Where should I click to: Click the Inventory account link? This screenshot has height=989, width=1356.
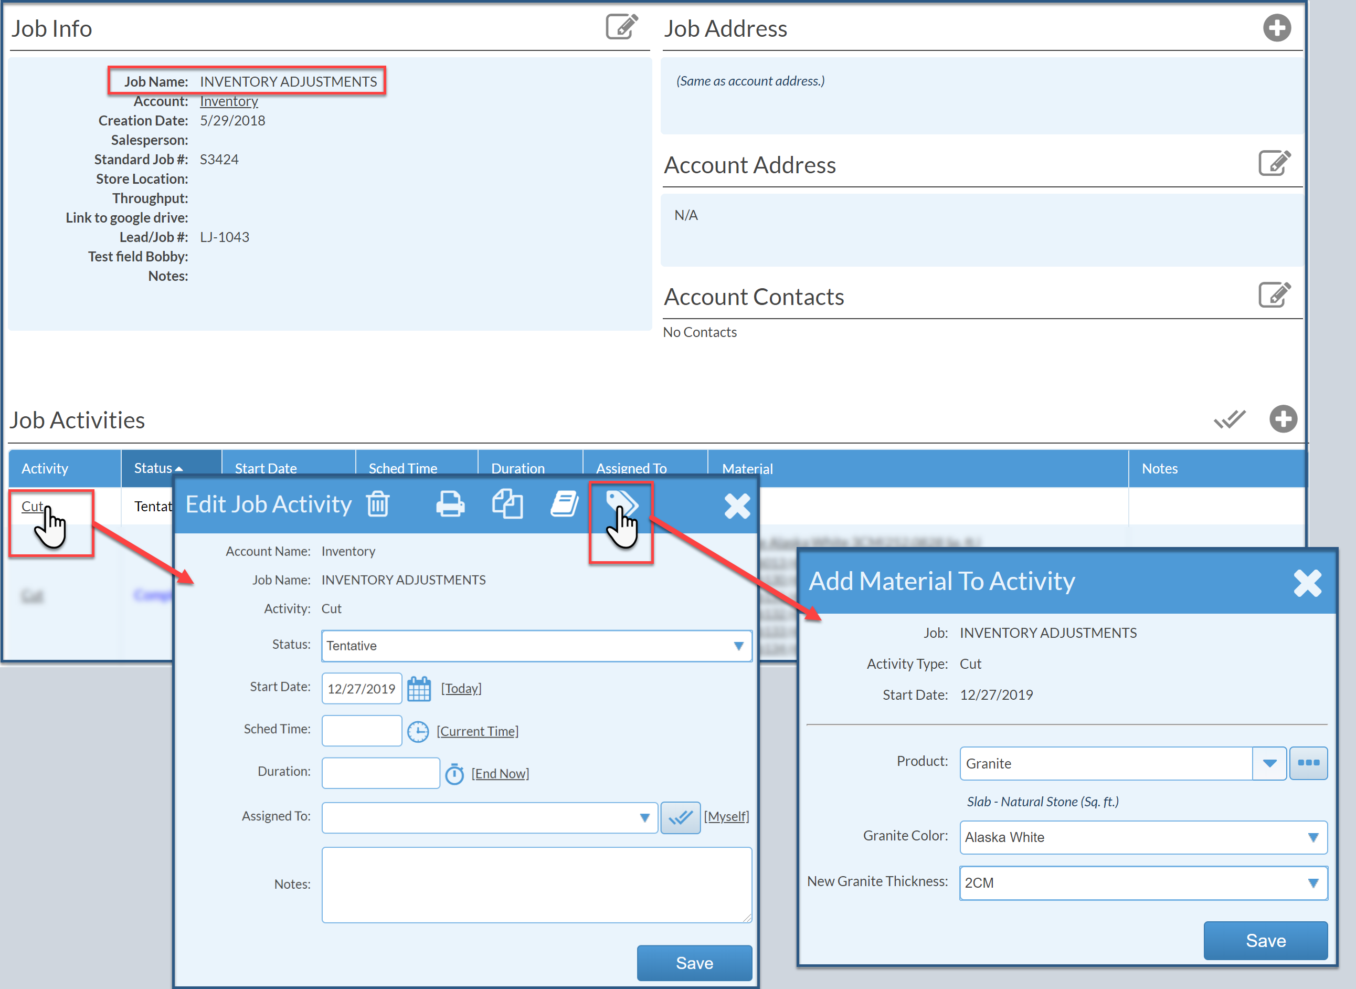click(x=229, y=101)
